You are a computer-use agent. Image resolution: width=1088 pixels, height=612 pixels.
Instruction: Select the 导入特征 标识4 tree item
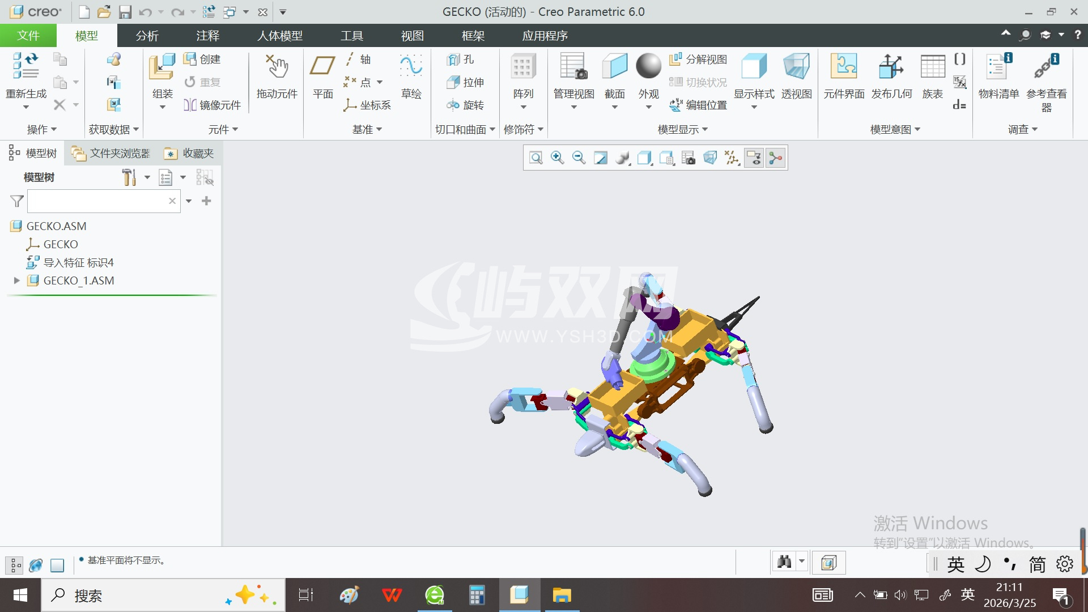point(78,262)
